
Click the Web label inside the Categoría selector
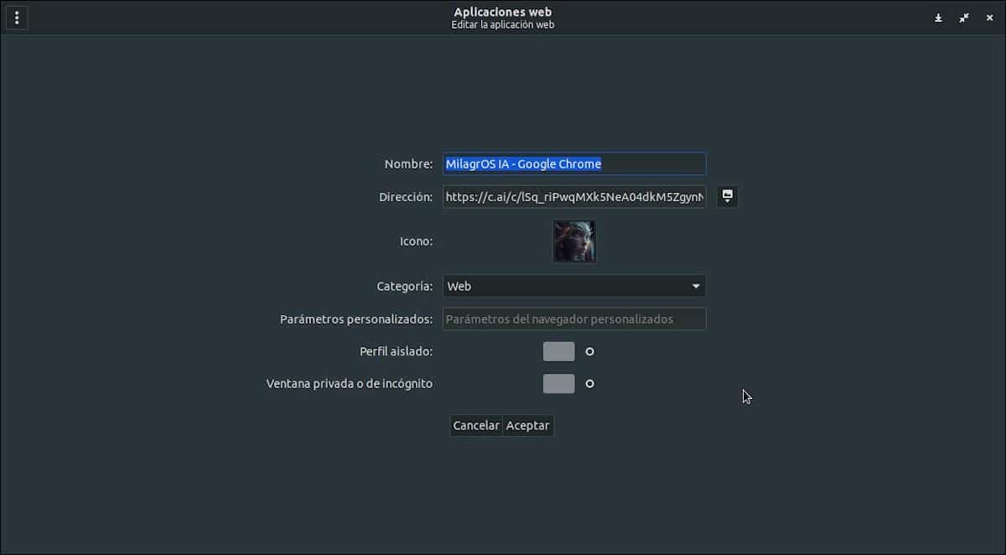459,286
